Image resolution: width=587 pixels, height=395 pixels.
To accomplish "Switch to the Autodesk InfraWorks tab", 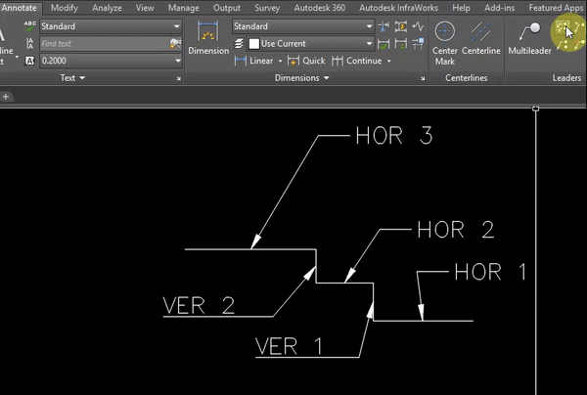I will tap(399, 8).
